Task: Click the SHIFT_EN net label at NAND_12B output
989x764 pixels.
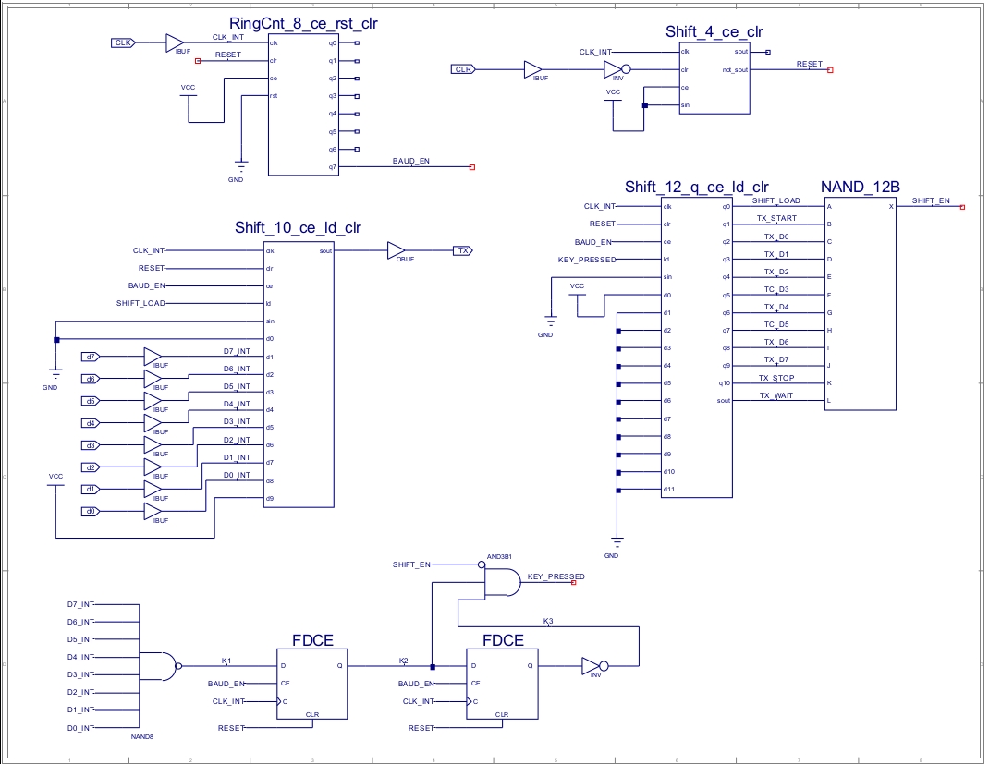Action: pyautogui.click(x=930, y=200)
